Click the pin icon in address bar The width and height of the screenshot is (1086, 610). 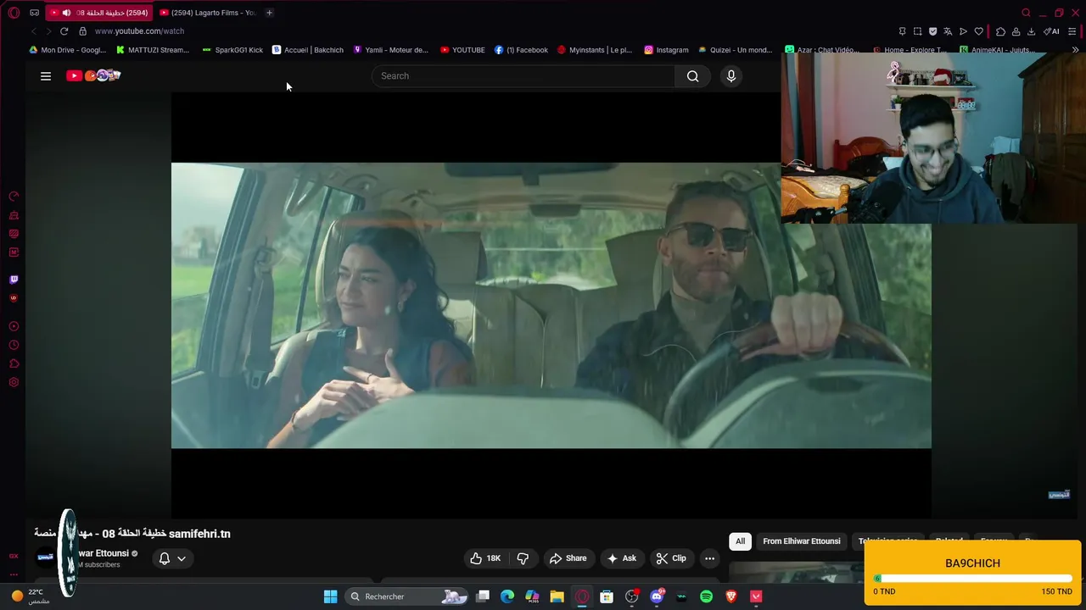coord(902,31)
